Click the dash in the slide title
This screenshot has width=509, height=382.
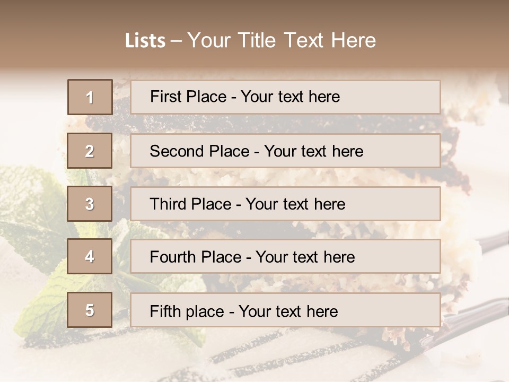(176, 41)
